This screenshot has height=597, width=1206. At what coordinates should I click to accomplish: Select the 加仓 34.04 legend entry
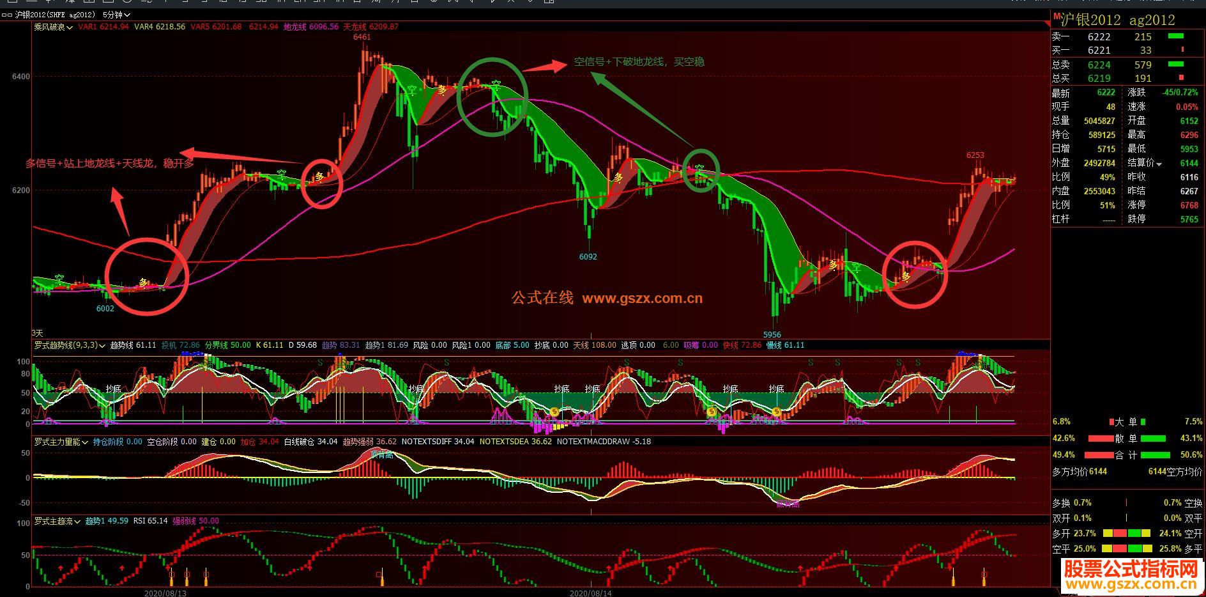pyautogui.click(x=260, y=442)
